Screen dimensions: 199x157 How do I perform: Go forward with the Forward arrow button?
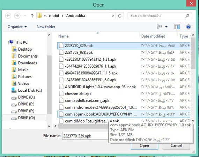pyautogui.click(x=17, y=16)
